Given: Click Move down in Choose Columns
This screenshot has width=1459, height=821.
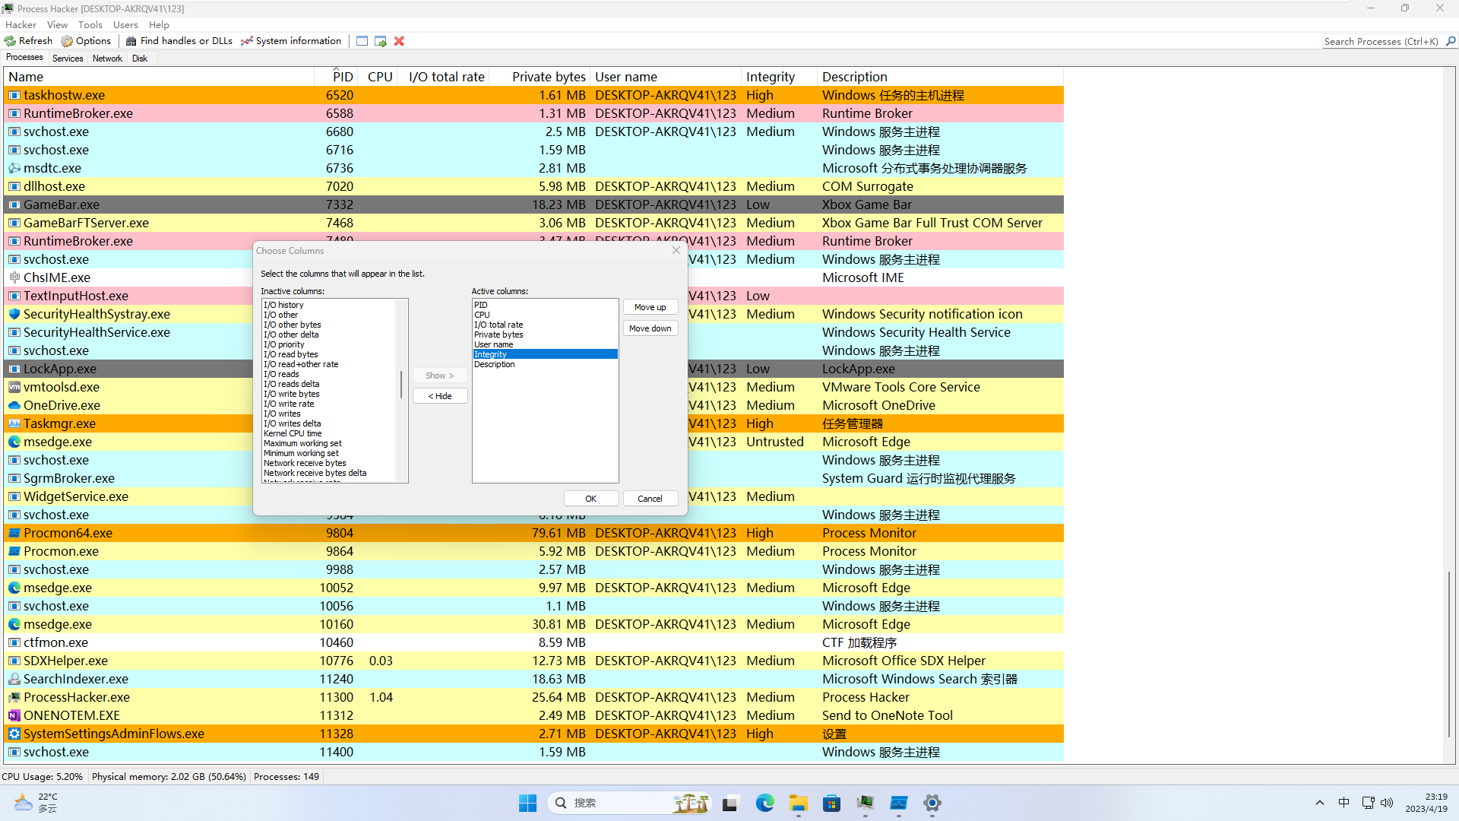Looking at the screenshot, I should (x=650, y=328).
